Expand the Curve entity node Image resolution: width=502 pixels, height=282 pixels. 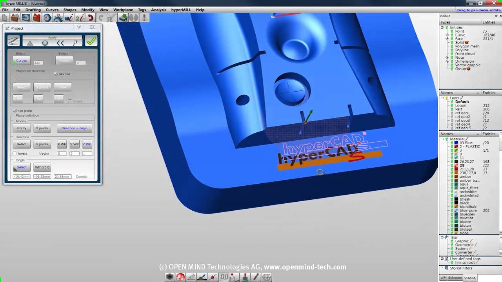pyautogui.click(x=447, y=35)
